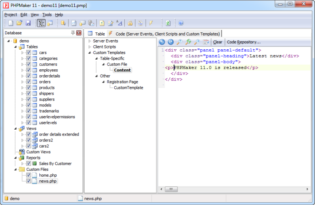Uncheck the Sales By Customer report checkbox
The image size is (315, 205).
point(28,163)
